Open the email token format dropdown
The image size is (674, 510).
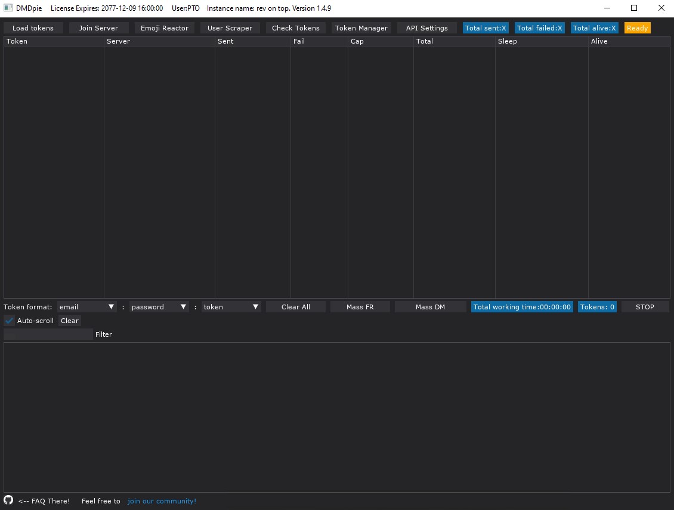click(x=87, y=307)
